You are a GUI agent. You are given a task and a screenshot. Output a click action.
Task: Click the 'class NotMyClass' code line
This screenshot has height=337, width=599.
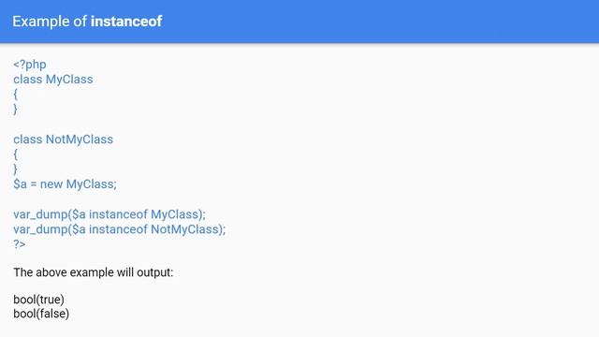coord(63,139)
